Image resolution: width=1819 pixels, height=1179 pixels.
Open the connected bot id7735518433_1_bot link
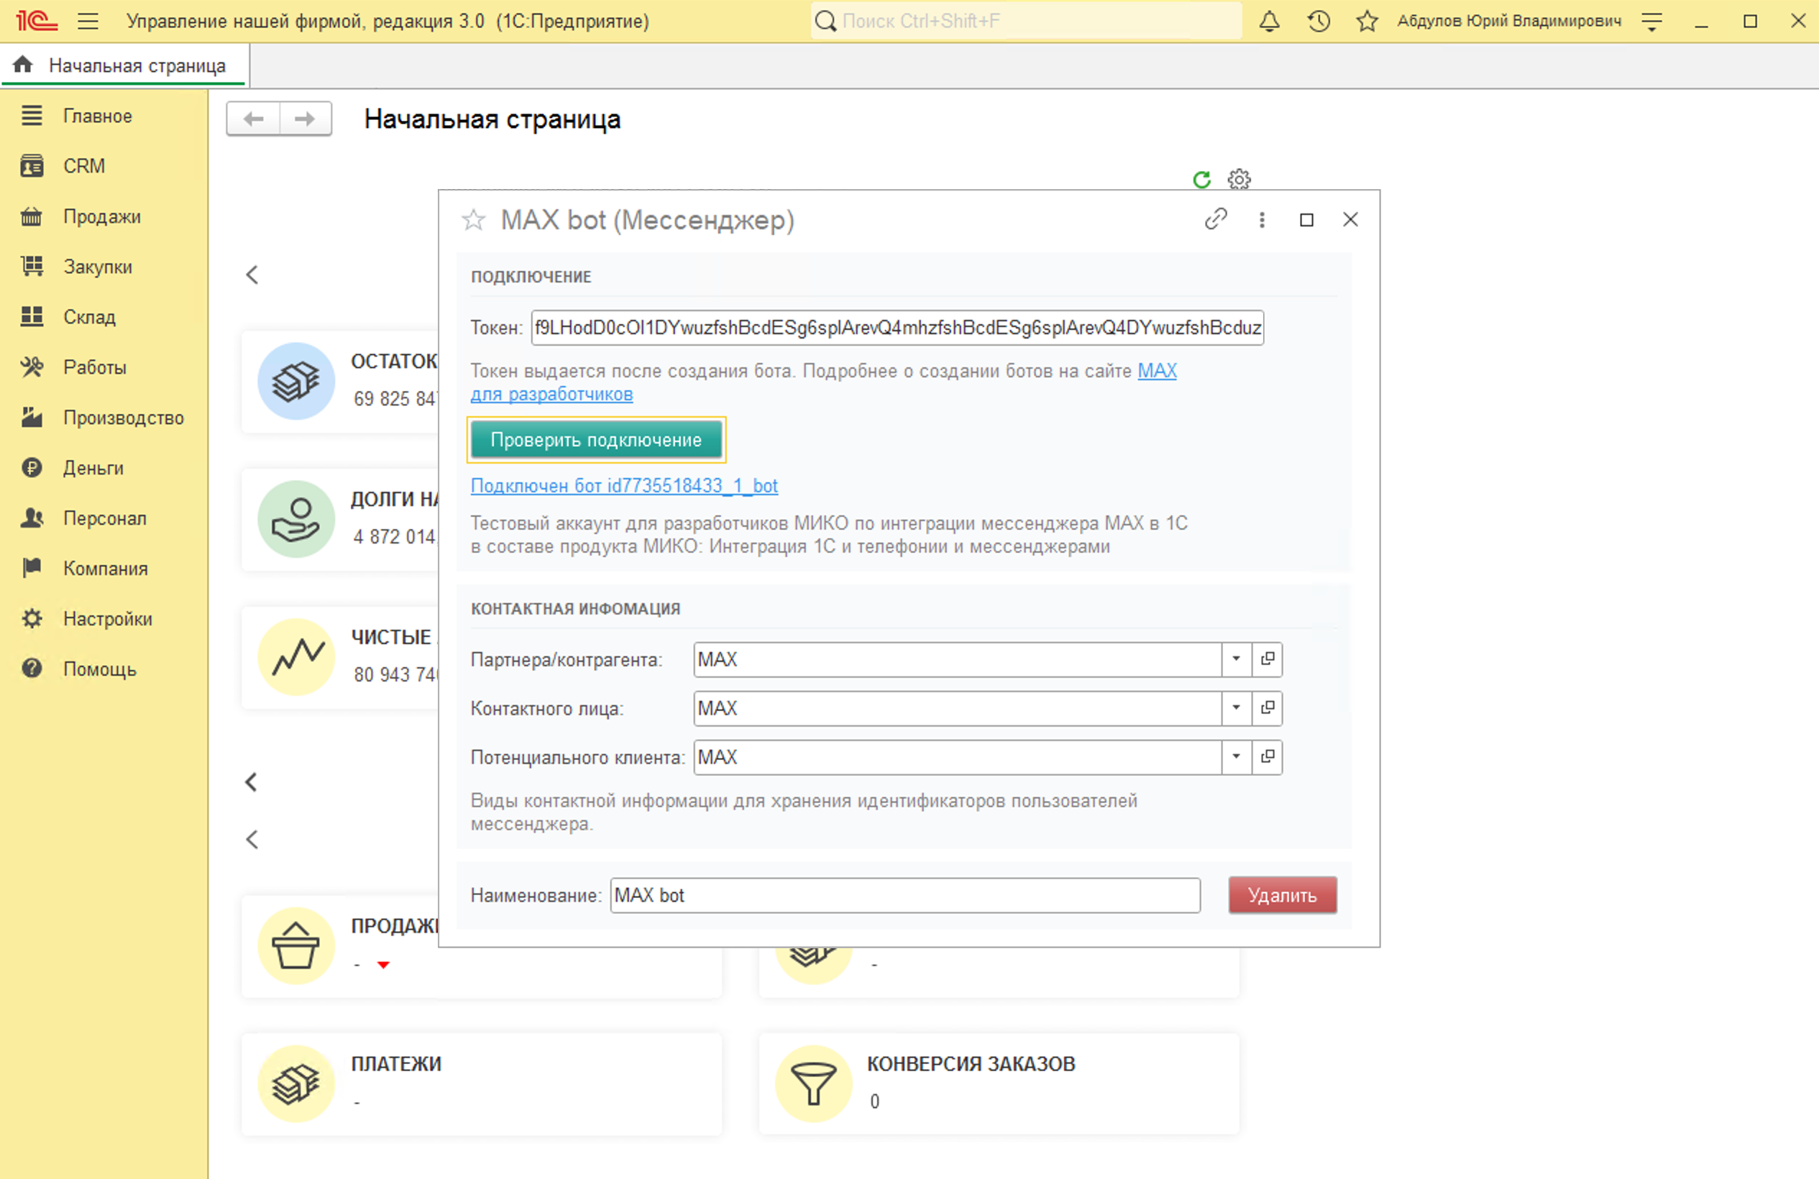tap(623, 486)
